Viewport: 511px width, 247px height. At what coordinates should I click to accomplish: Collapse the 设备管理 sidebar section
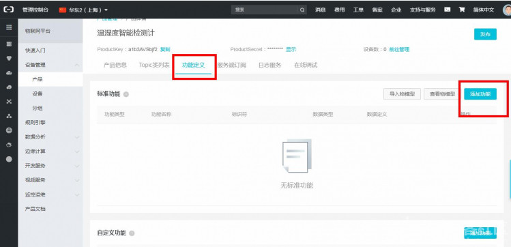77,66
